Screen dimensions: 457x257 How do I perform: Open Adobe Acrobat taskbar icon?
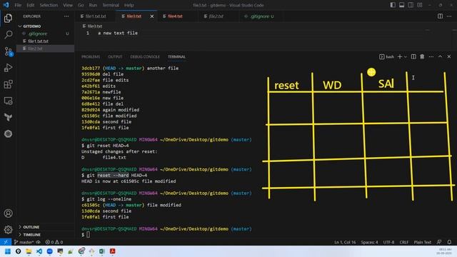[113, 251]
